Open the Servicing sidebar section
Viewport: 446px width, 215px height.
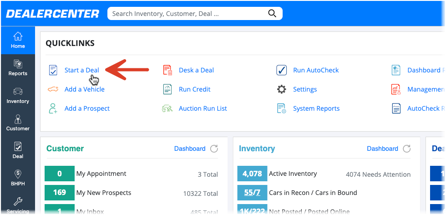(18, 205)
